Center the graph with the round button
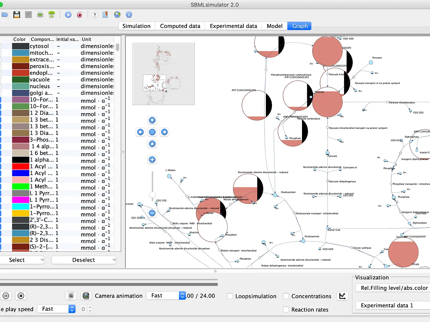 click(152, 132)
